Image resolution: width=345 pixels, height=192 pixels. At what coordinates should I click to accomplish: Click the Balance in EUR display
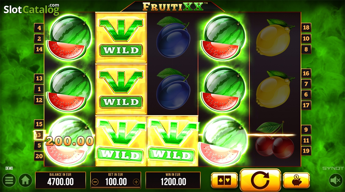tap(61, 180)
